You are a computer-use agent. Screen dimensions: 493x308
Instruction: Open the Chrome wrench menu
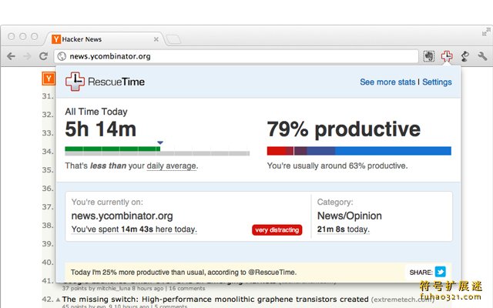tap(482, 56)
